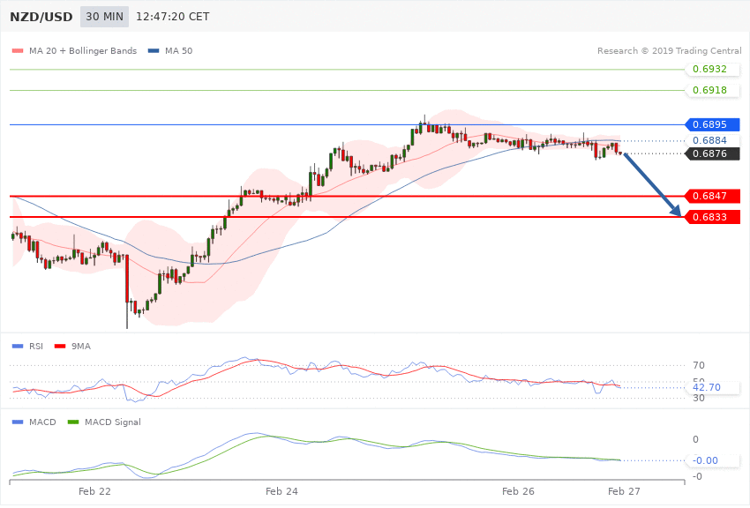This screenshot has height=508, width=750.
Task: Select the 0.6884 MA price label
Action: coord(713,140)
